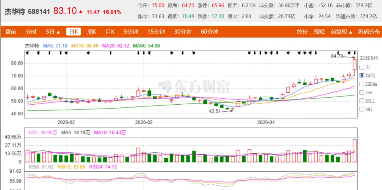The height and width of the screenshot is (190, 382).
Task: Click the stock code 688141
Action: [39, 12]
